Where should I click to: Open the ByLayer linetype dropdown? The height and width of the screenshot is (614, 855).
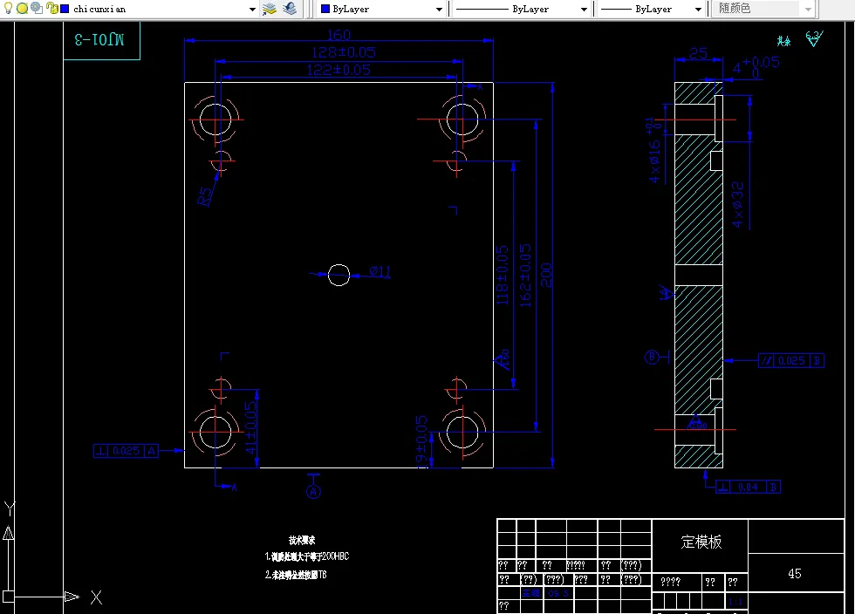(x=584, y=10)
